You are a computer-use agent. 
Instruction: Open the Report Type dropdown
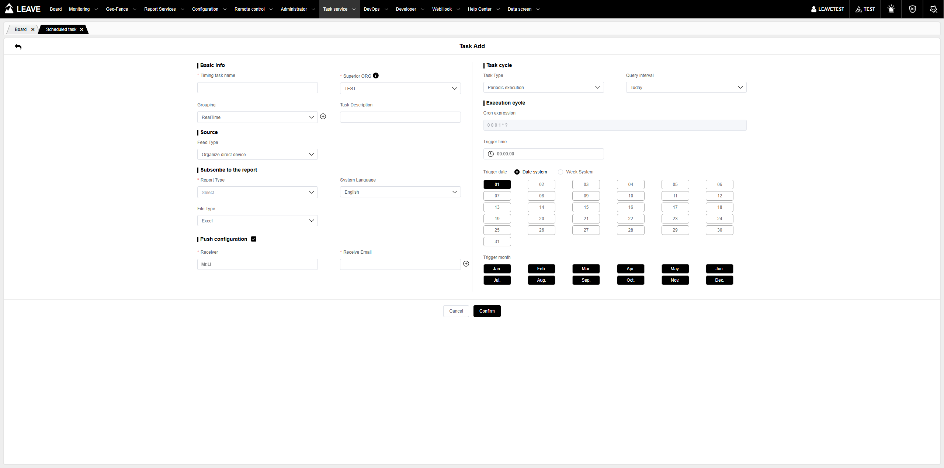(x=257, y=192)
